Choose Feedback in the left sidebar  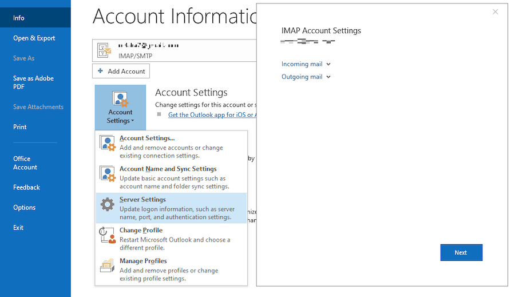click(x=27, y=187)
